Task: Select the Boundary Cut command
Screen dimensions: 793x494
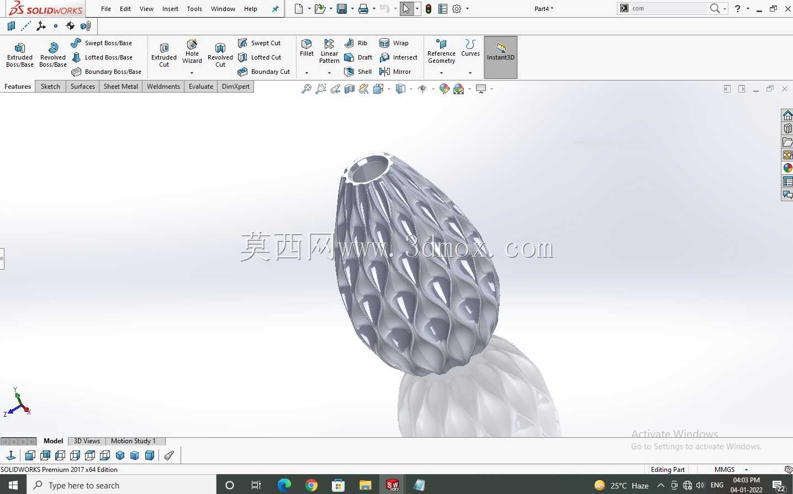Action: [x=264, y=72]
